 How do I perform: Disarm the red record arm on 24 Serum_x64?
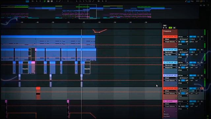click(x=202, y=88)
